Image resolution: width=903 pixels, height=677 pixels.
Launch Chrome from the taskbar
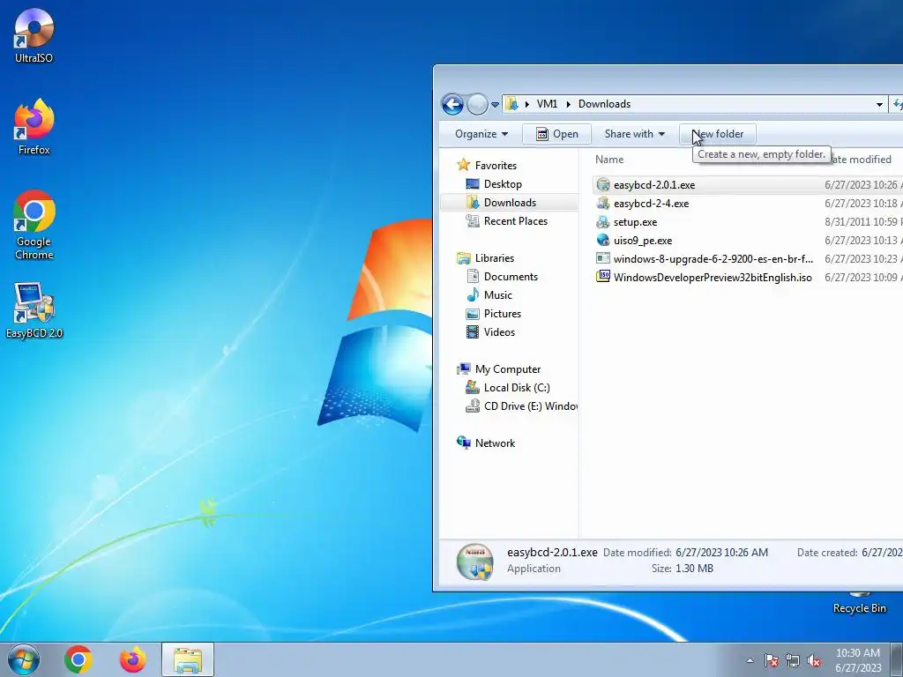click(78, 659)
